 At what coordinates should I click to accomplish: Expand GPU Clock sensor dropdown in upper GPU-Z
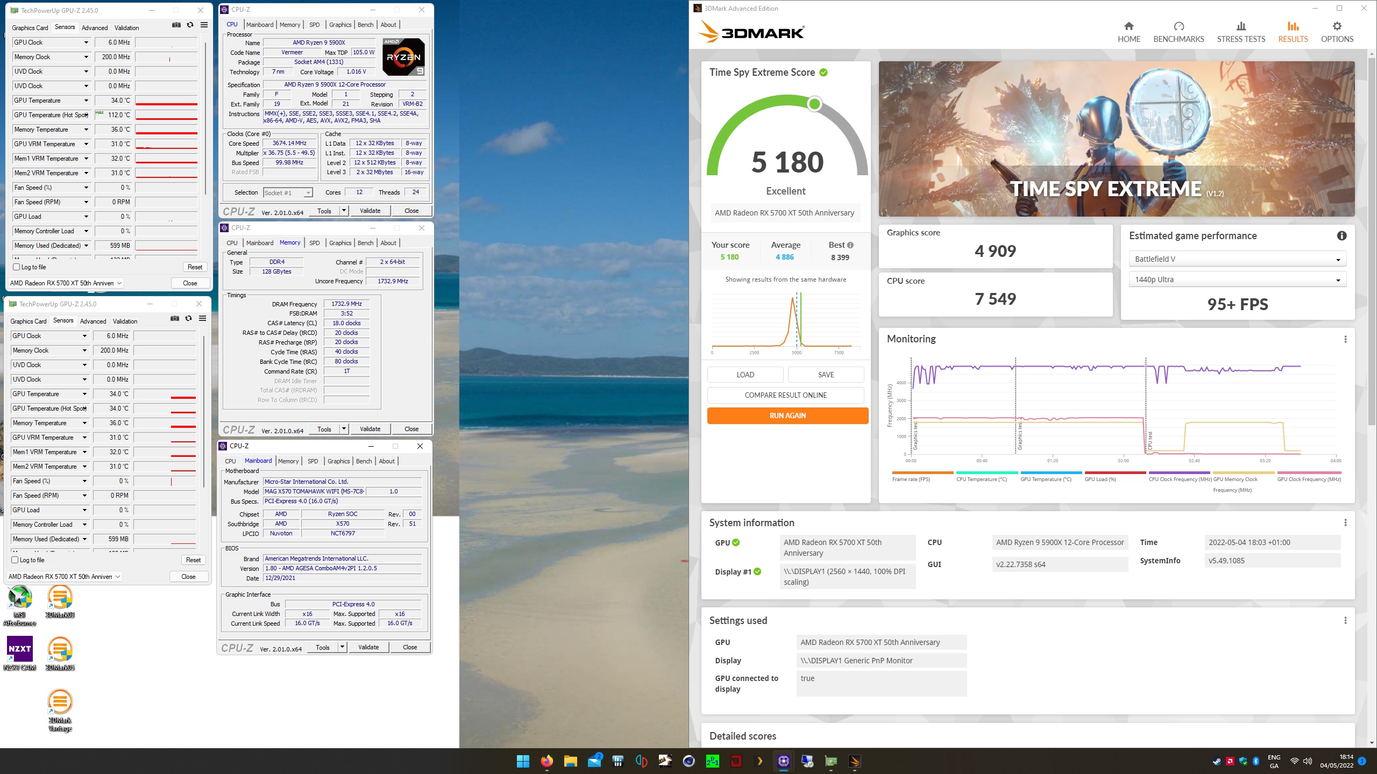86,42
